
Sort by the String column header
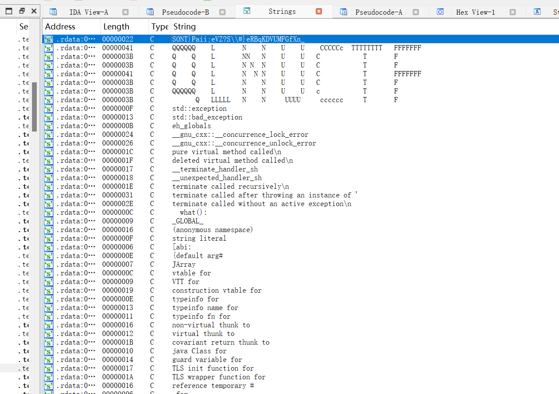pyautogui.click(x=185, y=27)
